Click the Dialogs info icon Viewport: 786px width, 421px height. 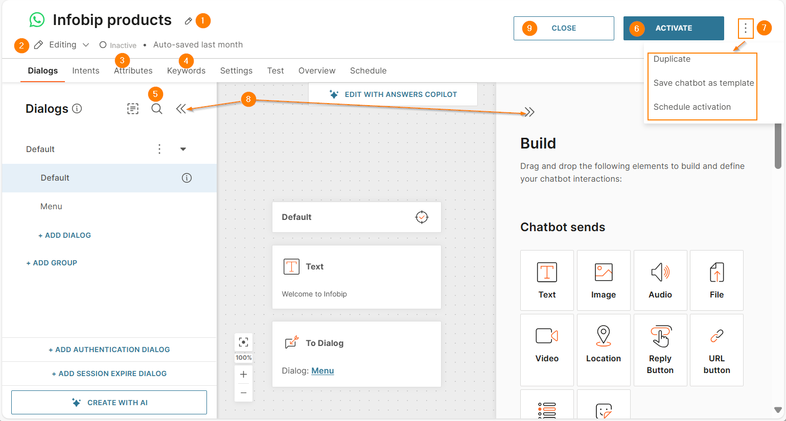coord(77,108)
